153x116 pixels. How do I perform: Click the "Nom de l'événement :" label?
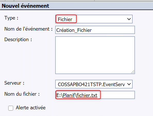(x=28, y=29)
